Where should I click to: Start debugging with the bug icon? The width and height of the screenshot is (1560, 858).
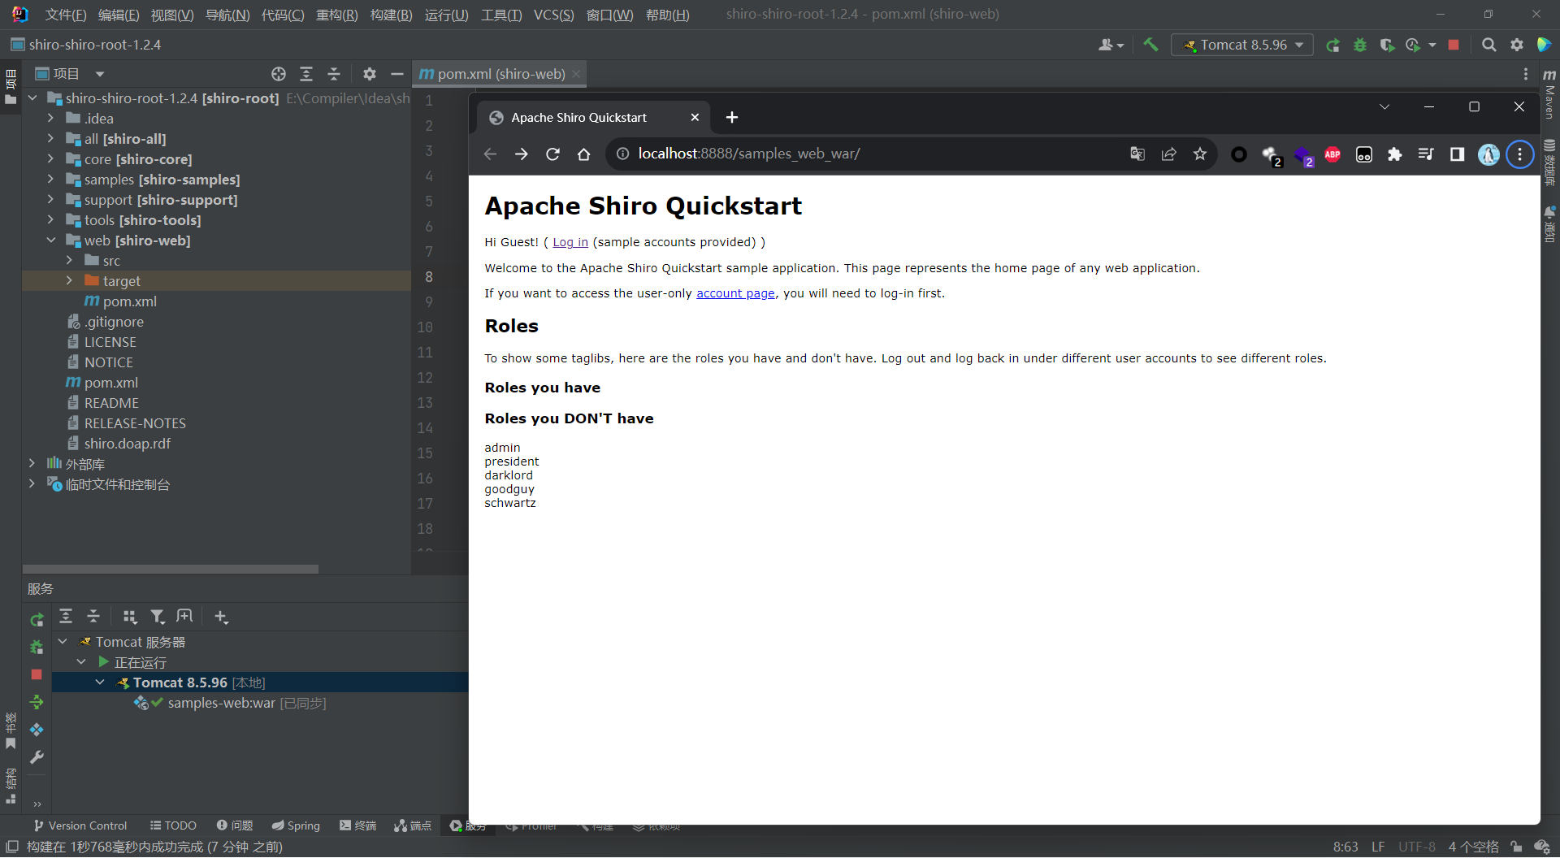[x=1360, y=45]
